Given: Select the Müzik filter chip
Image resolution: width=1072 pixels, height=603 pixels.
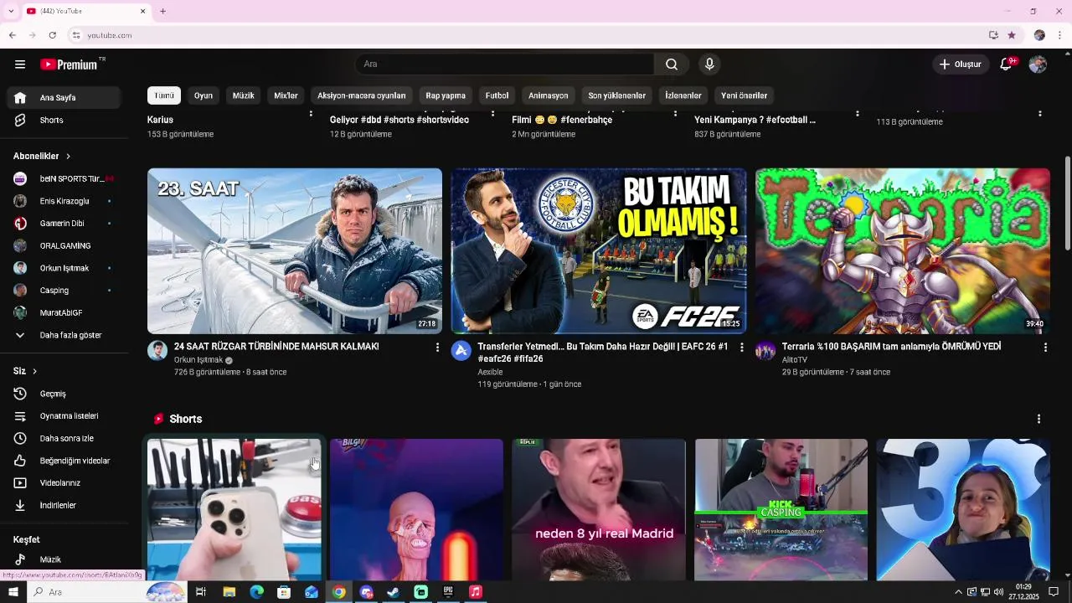Looking at the screenshot, I should coord(243,95).
